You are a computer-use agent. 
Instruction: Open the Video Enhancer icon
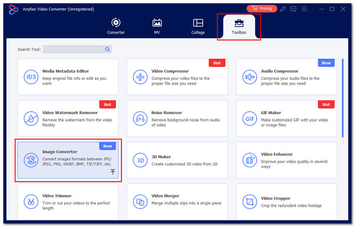tap(250, 160)
